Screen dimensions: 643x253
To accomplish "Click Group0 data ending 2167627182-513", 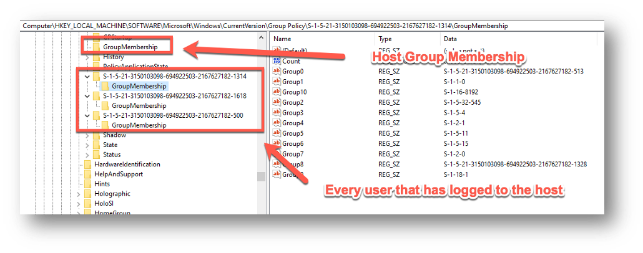I will tap(513, 71).
